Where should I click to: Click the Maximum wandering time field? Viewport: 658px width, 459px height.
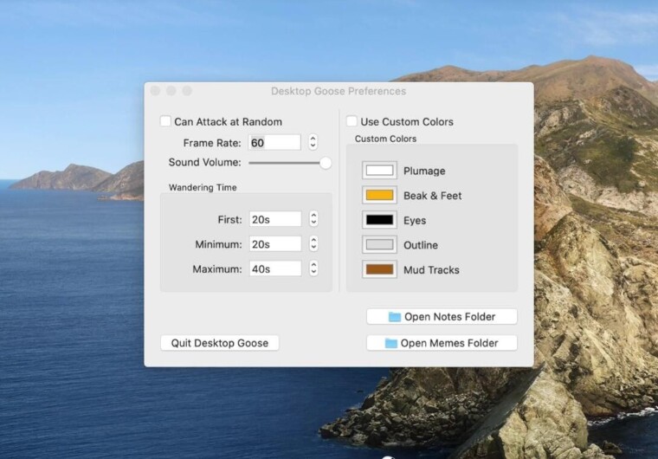point(274,269)
